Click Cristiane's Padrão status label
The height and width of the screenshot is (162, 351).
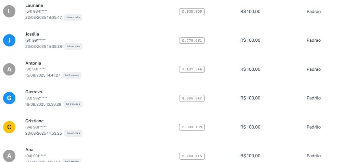click(313, 127)
